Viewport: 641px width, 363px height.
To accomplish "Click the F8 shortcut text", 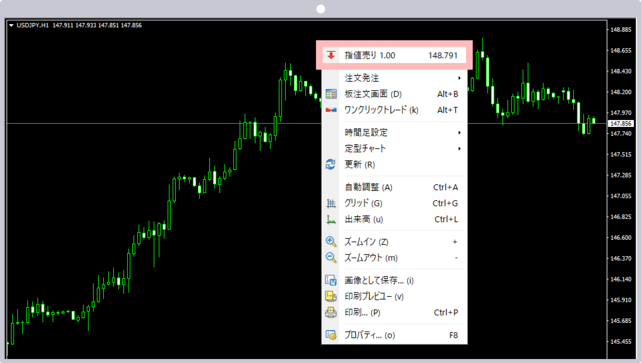I will pyautogui.click(x=453, y=335).
